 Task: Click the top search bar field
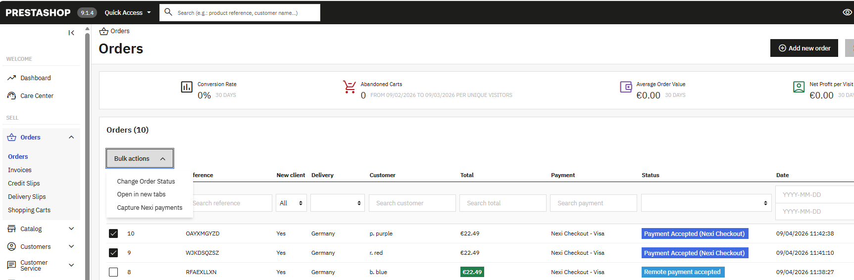click(240, 13)
